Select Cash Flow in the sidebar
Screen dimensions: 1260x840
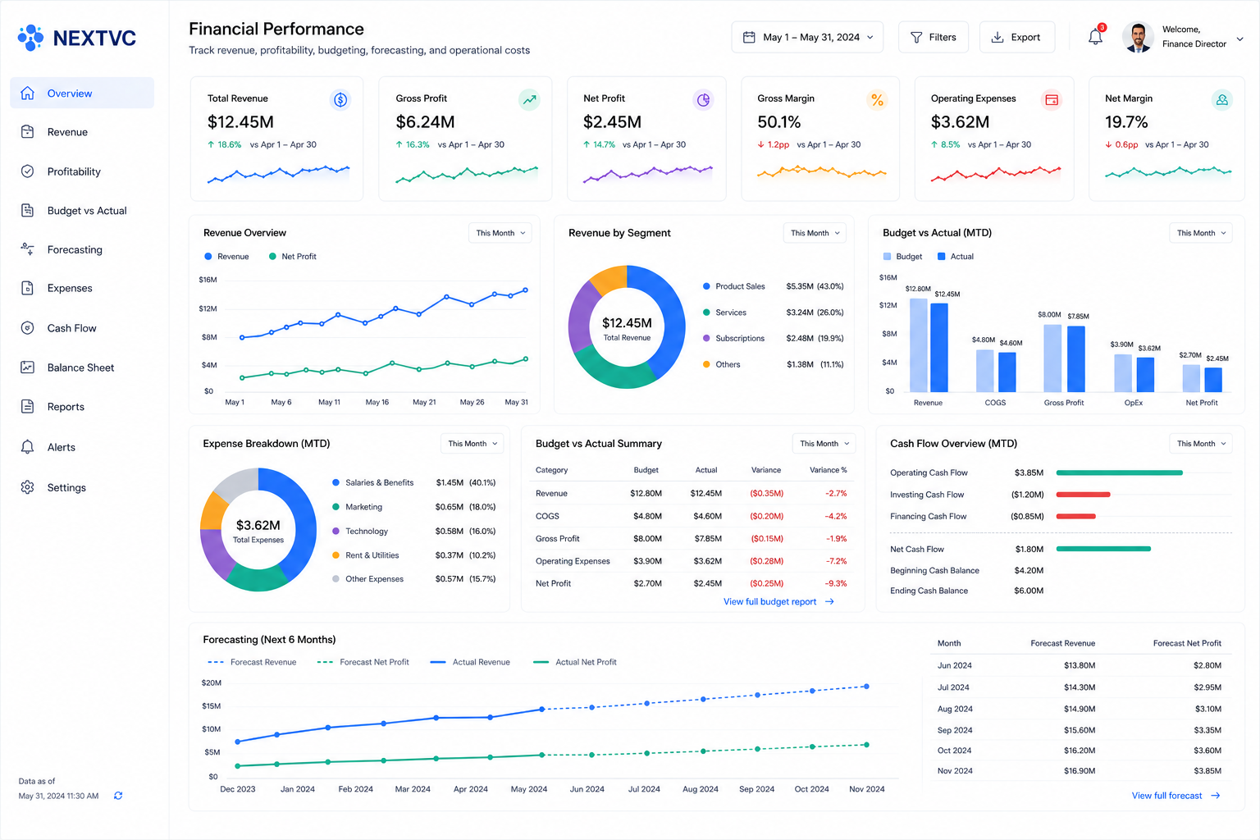tap(82, 328)
